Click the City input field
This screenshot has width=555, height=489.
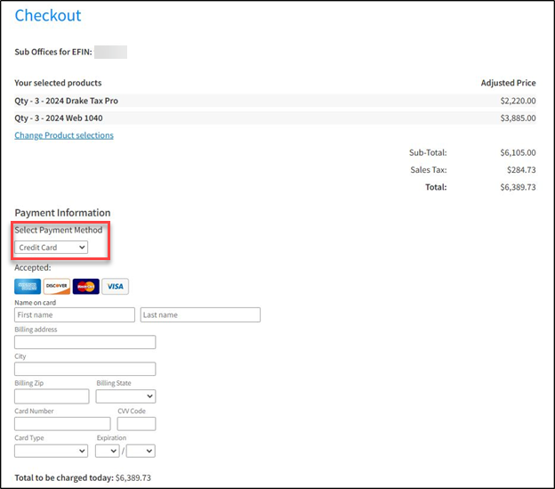[85, 369]
